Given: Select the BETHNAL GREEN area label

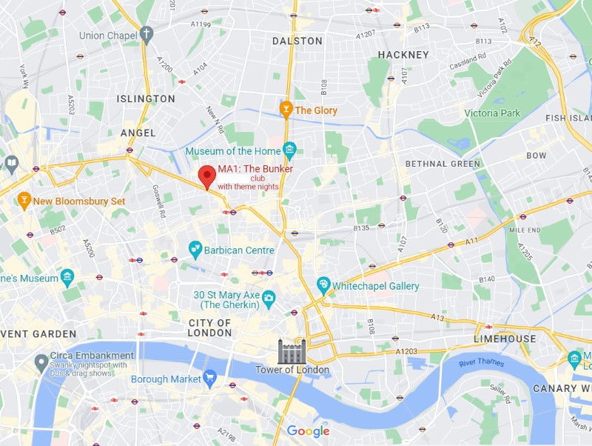Looking at the screenshot, I should (443, 164).
